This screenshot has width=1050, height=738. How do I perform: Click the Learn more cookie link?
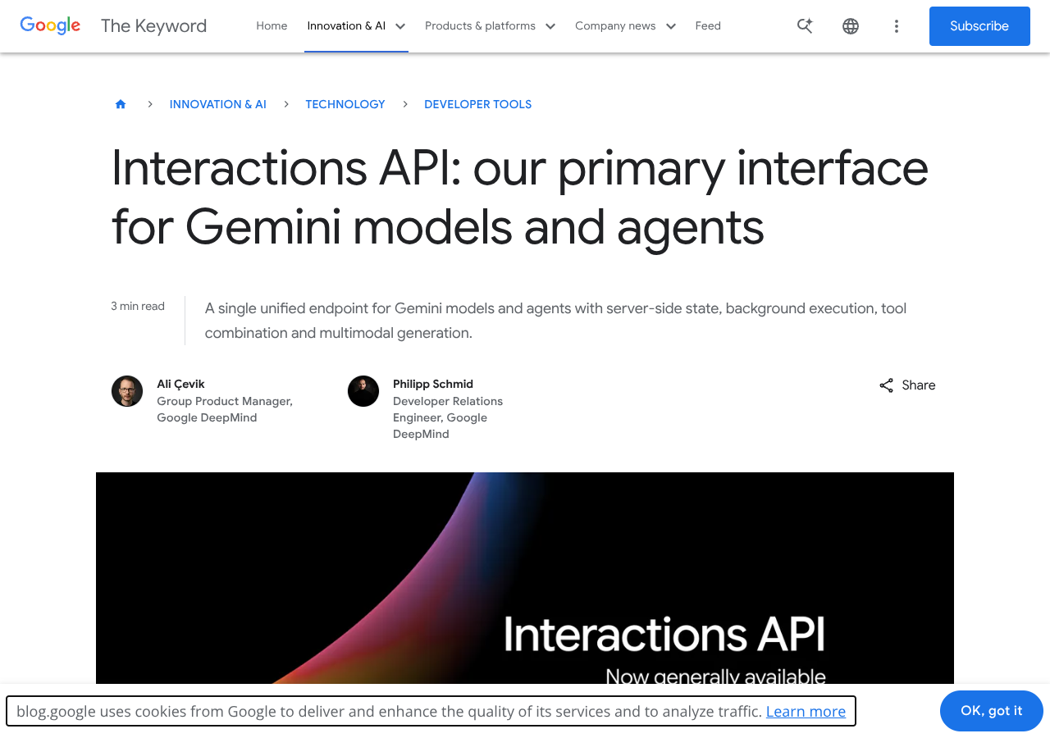click(806, 711)
